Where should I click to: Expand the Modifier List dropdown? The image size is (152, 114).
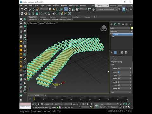coord(121,31)
